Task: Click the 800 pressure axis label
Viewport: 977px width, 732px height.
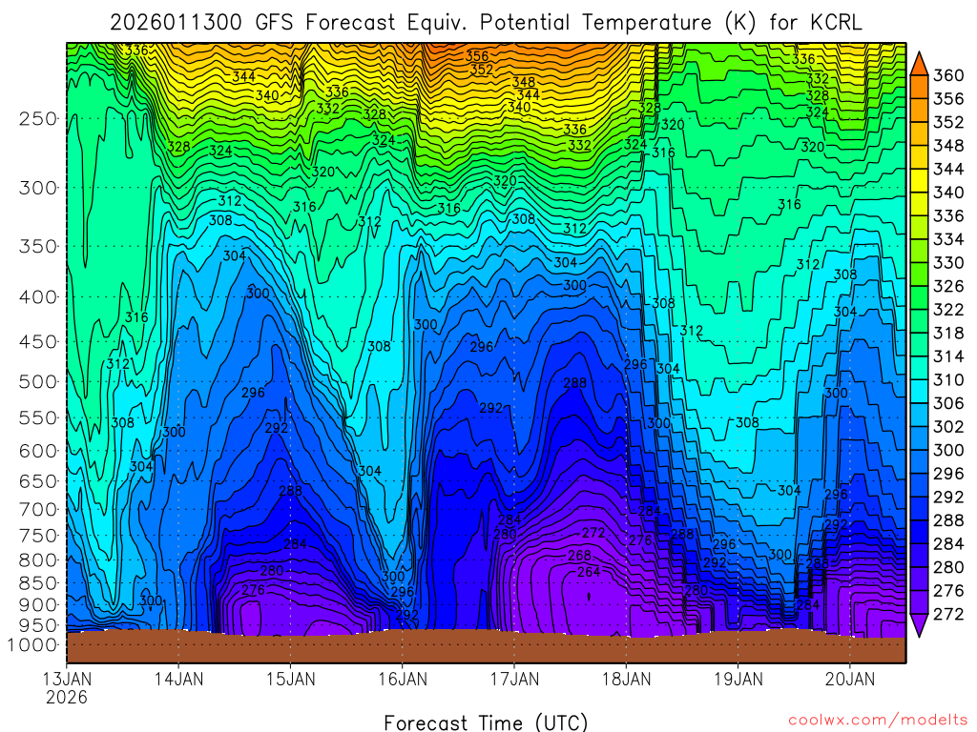Action: (x=38, y=559)
